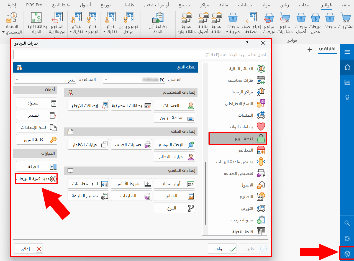This screenshot has height=261, width=354.
Task: Select تخصيص الطباعة from the settings list
Action: [238, 173]
